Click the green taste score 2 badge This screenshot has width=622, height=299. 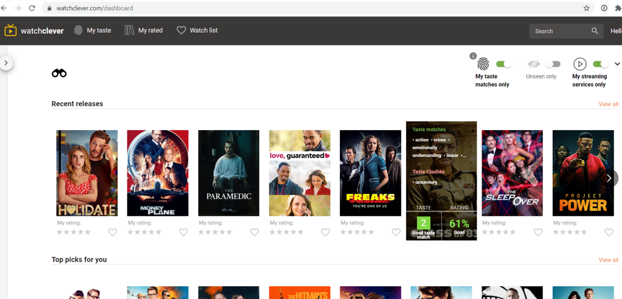pos(423,223)
